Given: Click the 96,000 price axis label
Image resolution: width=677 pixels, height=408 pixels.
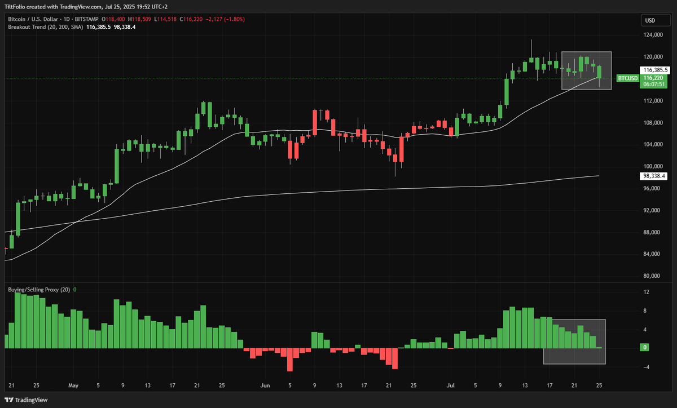Looking at the screenshot, I should coord(653,189).
